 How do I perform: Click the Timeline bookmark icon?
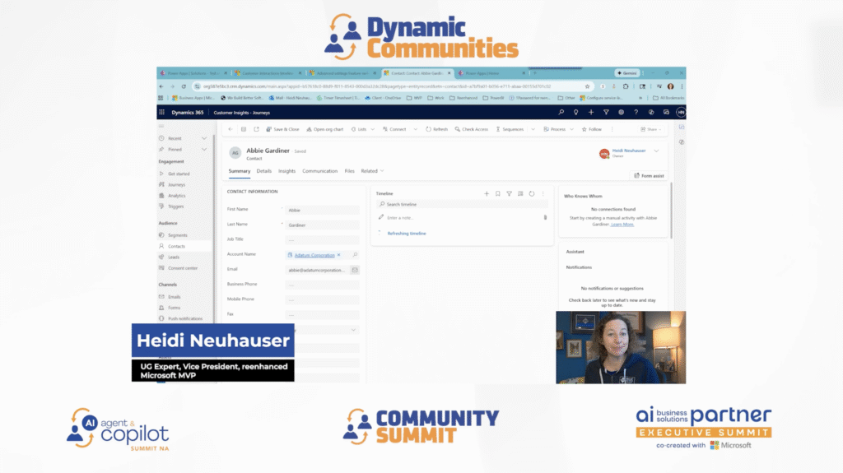click(497, 193)
